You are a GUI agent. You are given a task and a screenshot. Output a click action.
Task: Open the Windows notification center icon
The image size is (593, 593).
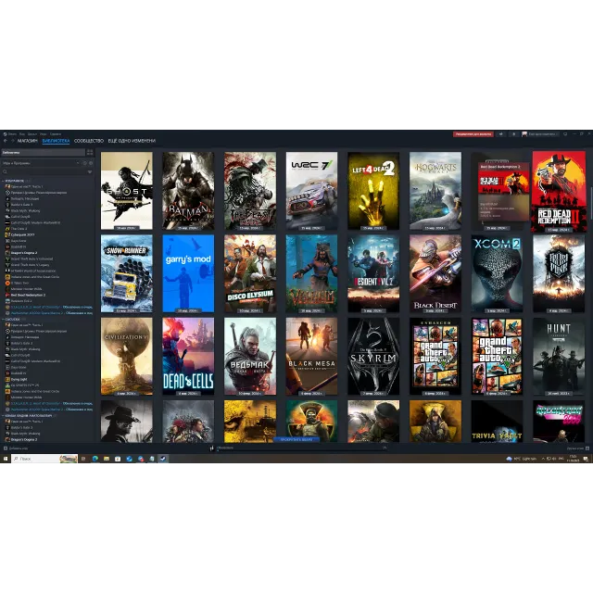point(586,459)
